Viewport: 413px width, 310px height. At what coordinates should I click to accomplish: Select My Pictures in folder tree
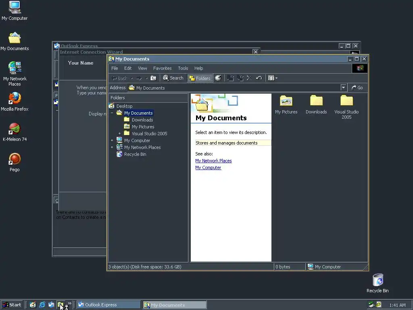(143, 127)
